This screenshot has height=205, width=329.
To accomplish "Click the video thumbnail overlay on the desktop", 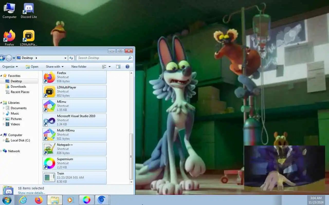I will click(285, 168).
